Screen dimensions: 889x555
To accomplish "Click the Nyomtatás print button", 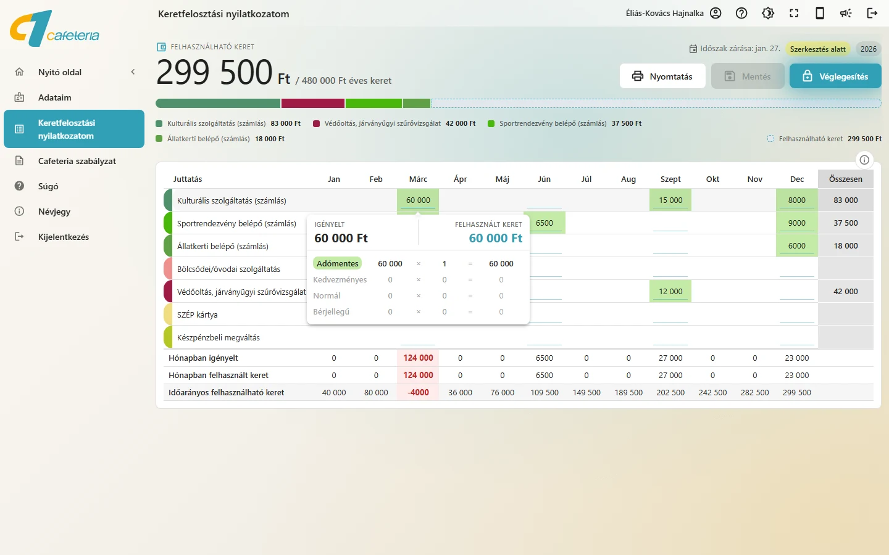I will click(x=662, y=76).
